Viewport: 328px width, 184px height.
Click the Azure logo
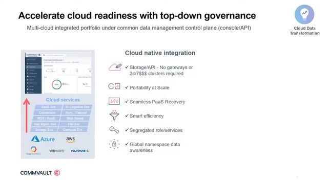point(43,139)
